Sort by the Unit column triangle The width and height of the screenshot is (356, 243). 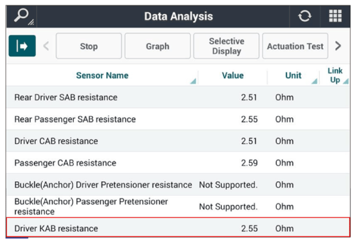point(314,81)
